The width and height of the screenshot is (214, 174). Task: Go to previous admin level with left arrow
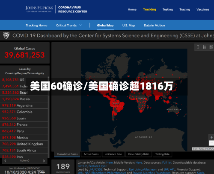(x=5, y=161)
